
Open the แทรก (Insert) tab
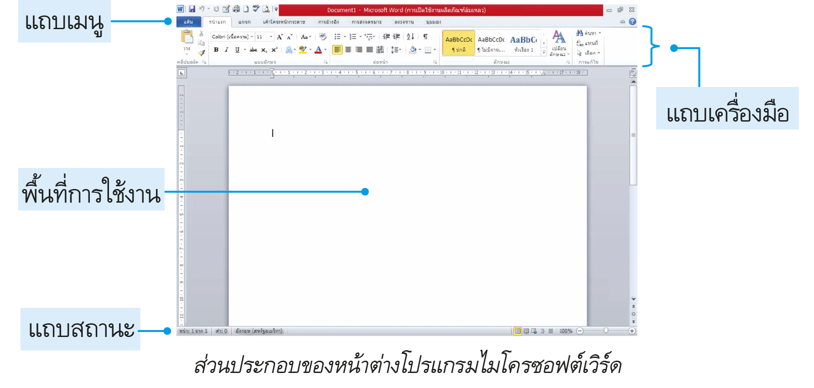[244, 22]
